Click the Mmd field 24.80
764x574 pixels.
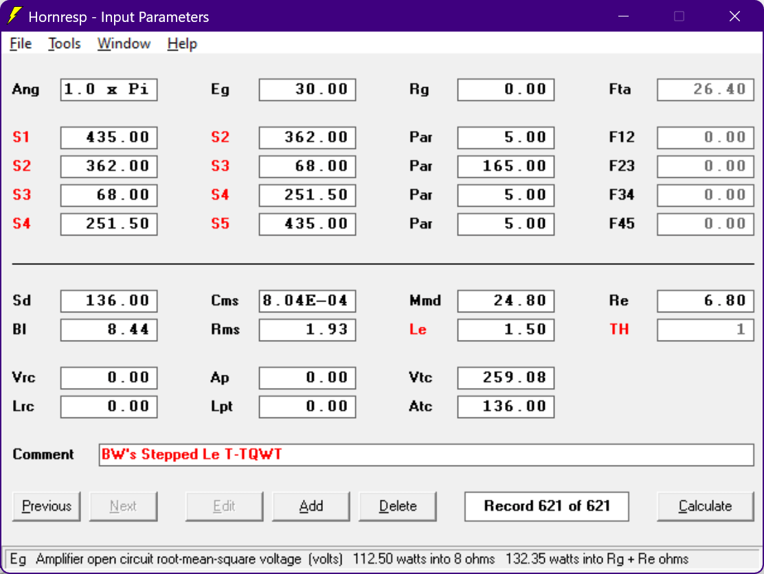(x=506, y=301)
